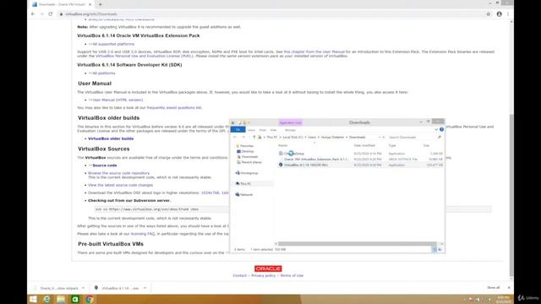Sort files by the Type column header

[x=392, y=145]
